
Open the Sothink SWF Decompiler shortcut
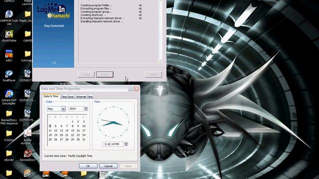click(9, 93)
